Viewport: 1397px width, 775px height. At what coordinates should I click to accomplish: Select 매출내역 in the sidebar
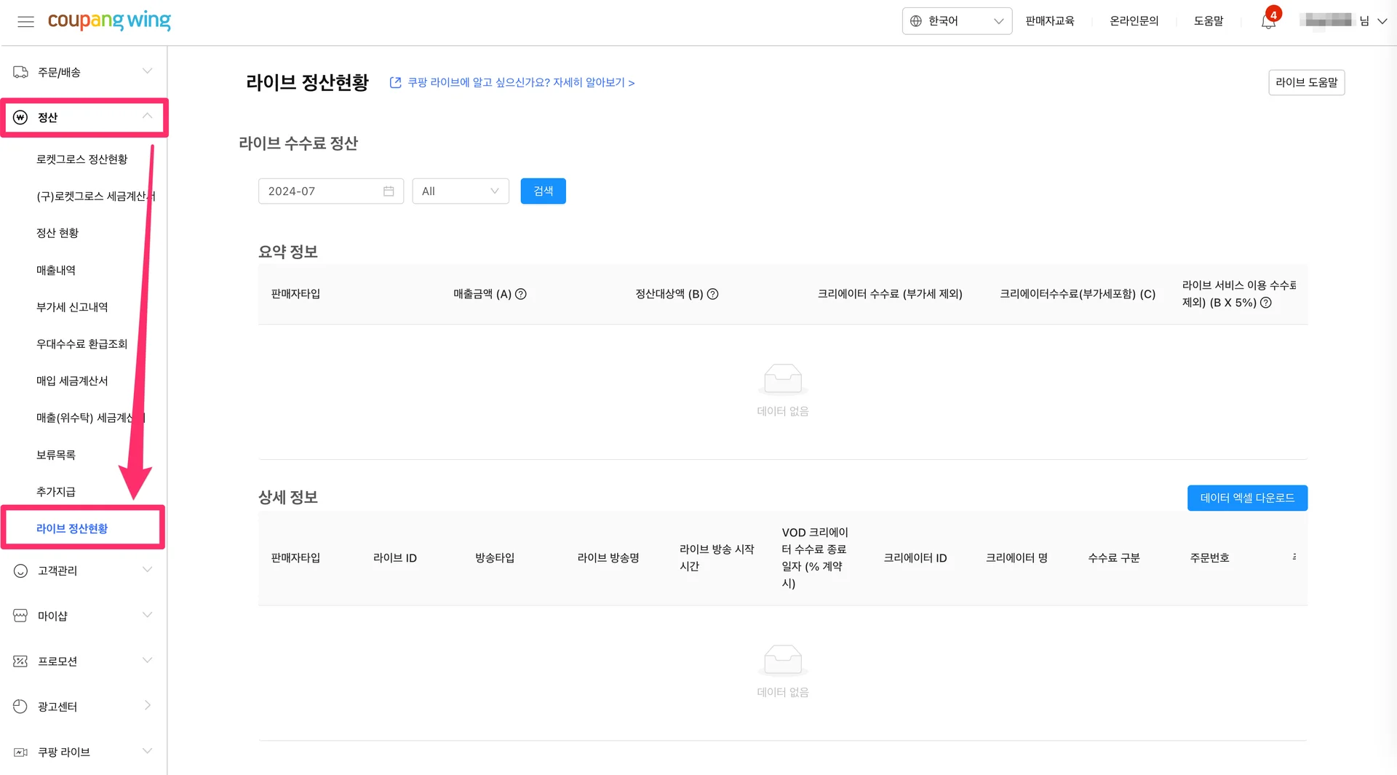click(x=57, y=269)
